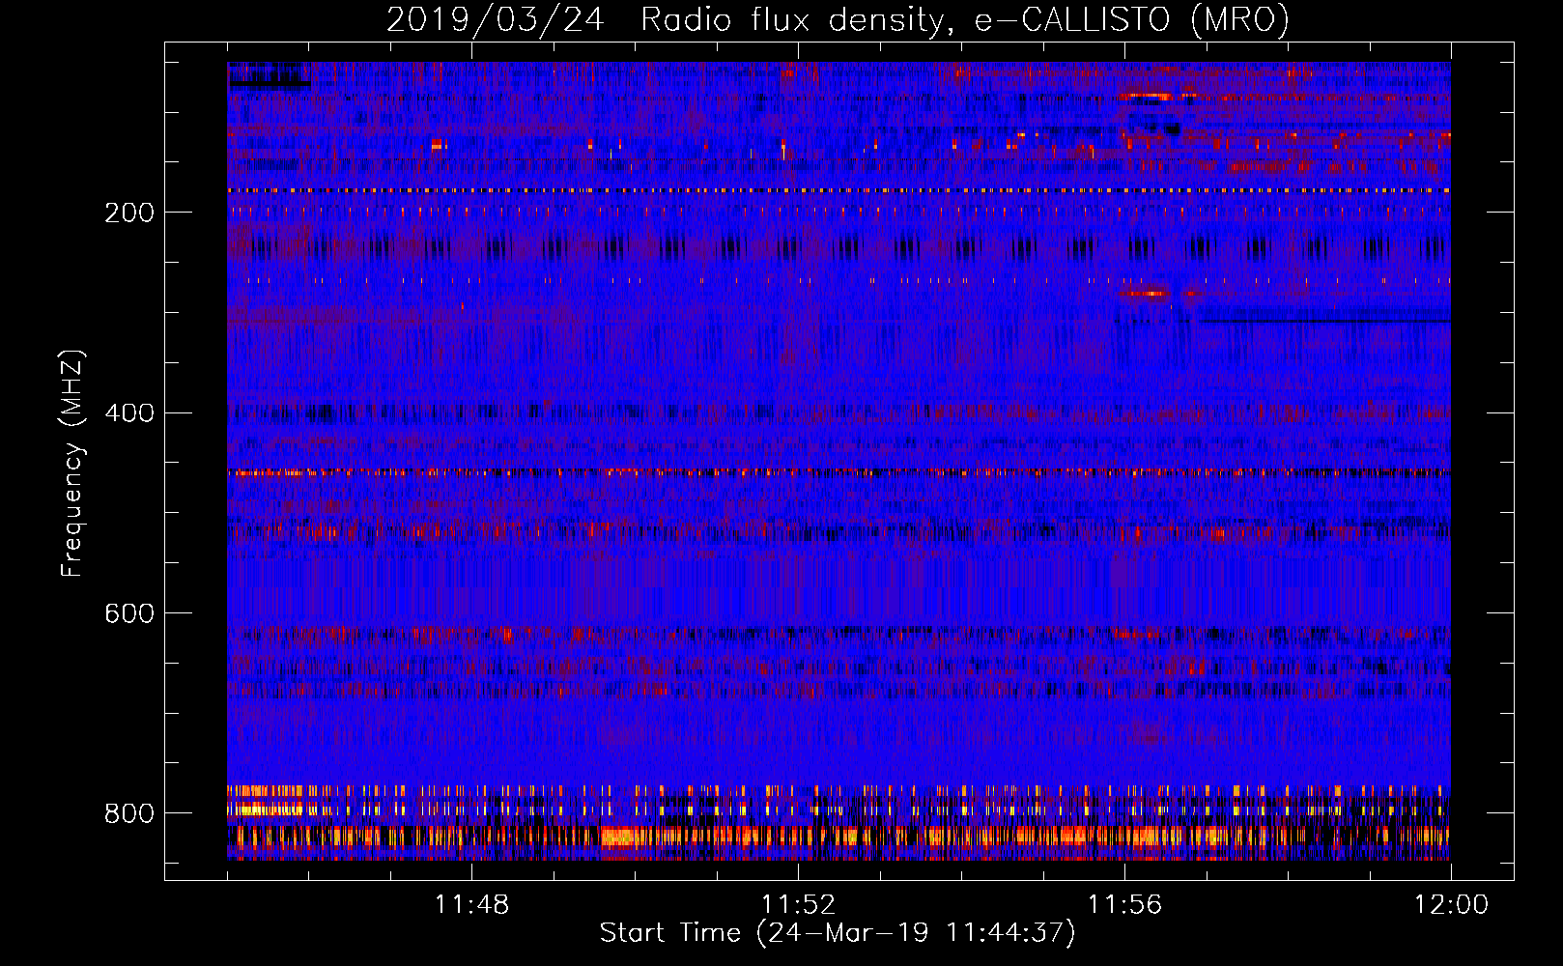Click the 11:52 time tick label

pyautogui.click(x=798, y=905)
